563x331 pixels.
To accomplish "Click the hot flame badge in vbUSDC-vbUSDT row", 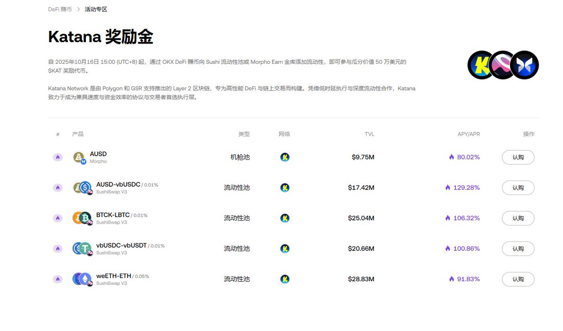I will [x=58, y=248].
